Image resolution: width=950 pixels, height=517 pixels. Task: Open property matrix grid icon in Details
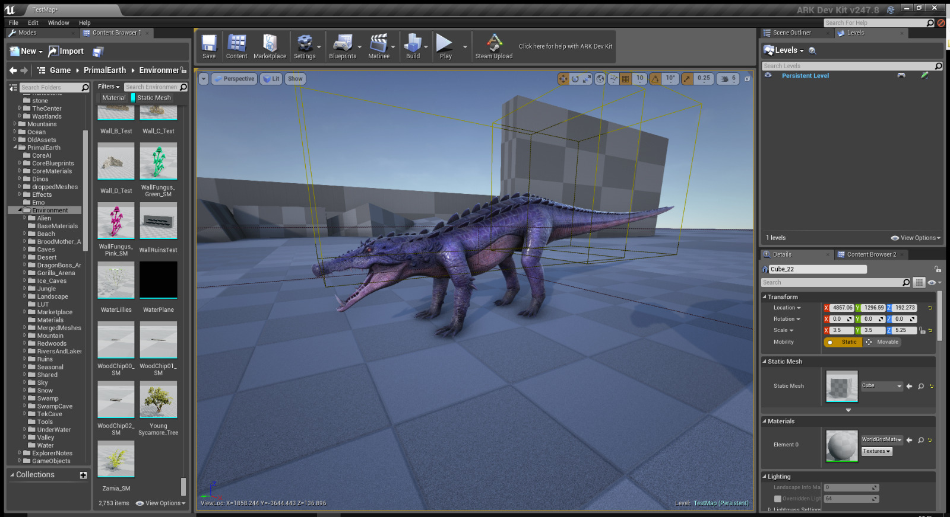click(919, 282)
